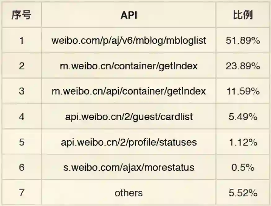Click the 5.49% ratio cell
This screenshot has height=206, width=271.
click(243, 117)
